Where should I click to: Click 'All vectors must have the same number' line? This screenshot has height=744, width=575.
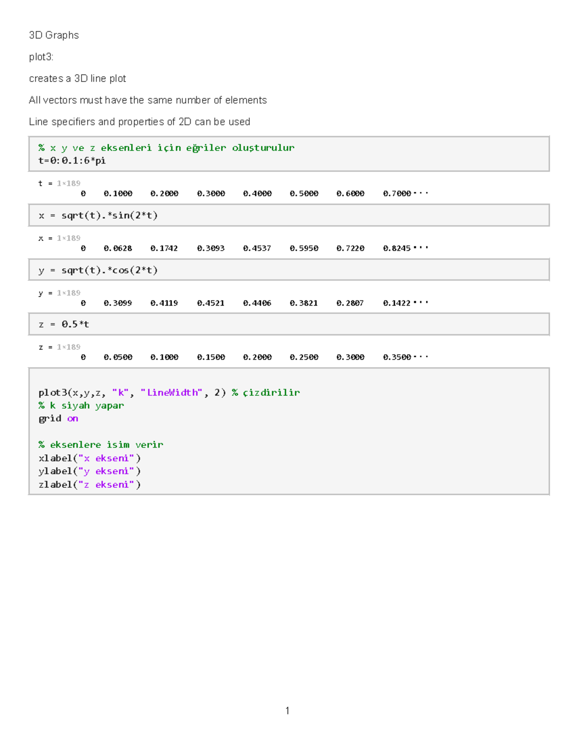coord(148,100)
